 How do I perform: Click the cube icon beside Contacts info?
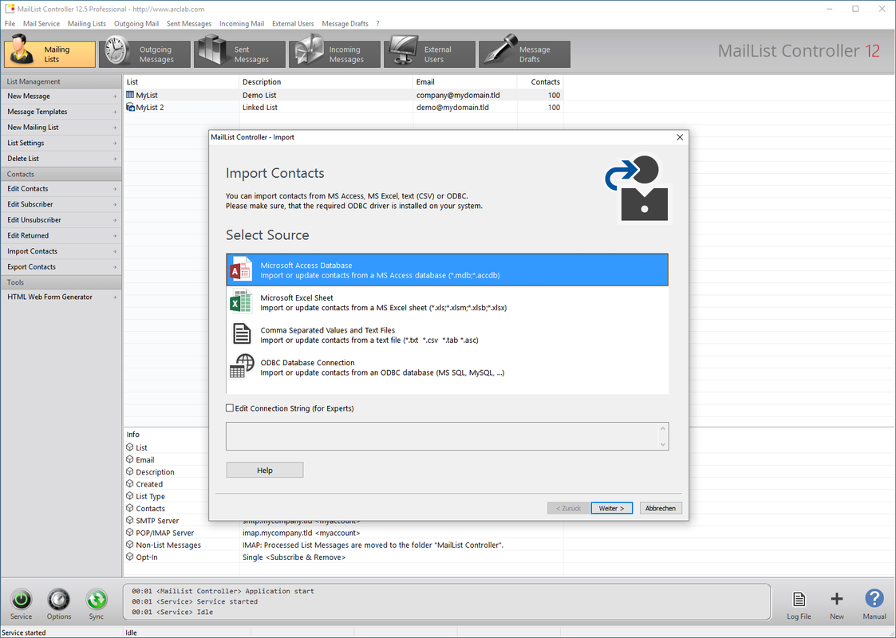(130, 508)
